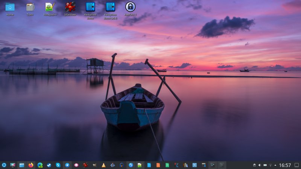
Task: Click the 16:57 clock in the panel
Action: point(285,165)
